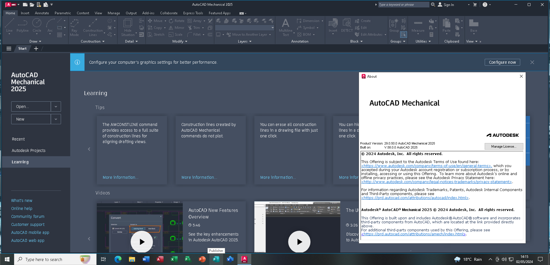Viewport: 550px width, 265px height.
Task: Go to previous tip with carousel arrow
Action: click(89, 149)
